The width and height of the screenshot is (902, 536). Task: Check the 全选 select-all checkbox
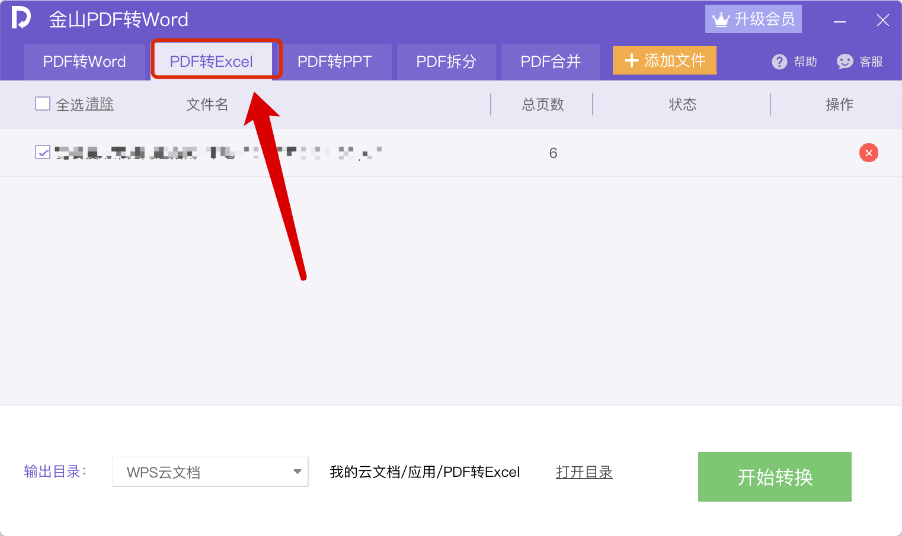coord(43,104)
